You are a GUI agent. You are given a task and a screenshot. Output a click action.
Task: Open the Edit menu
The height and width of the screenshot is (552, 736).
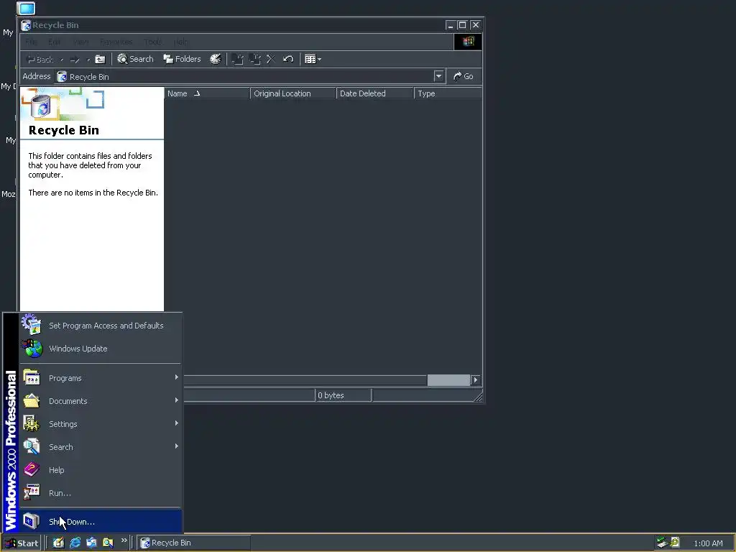[55, 42]
